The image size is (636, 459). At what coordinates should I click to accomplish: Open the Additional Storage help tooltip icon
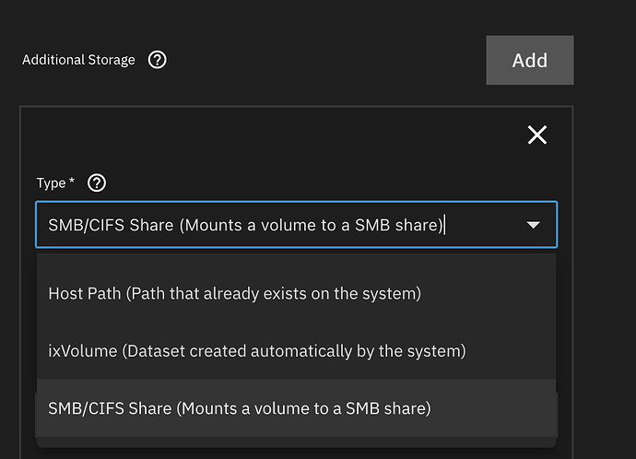(x=157, y=60)
